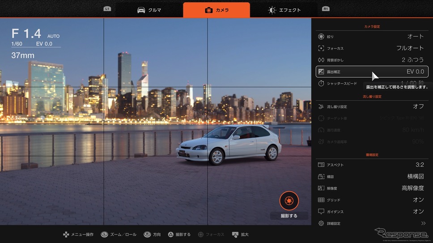This screenshot has width=433, height=243.
Task: Click the dimmed カメラ追尾率 row
Action: pos(372,142)
